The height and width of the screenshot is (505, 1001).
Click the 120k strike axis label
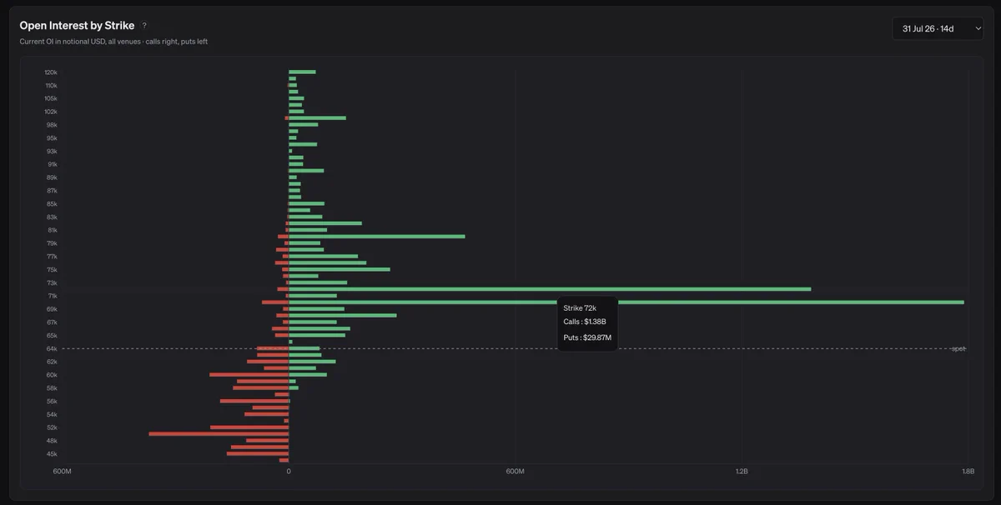51,72
